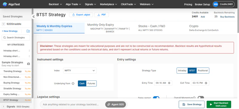This screenshot has width=239, height=109.
Task: Switch to Weekly & Monthly Expiries tab
Action: (x=59, y=28)
